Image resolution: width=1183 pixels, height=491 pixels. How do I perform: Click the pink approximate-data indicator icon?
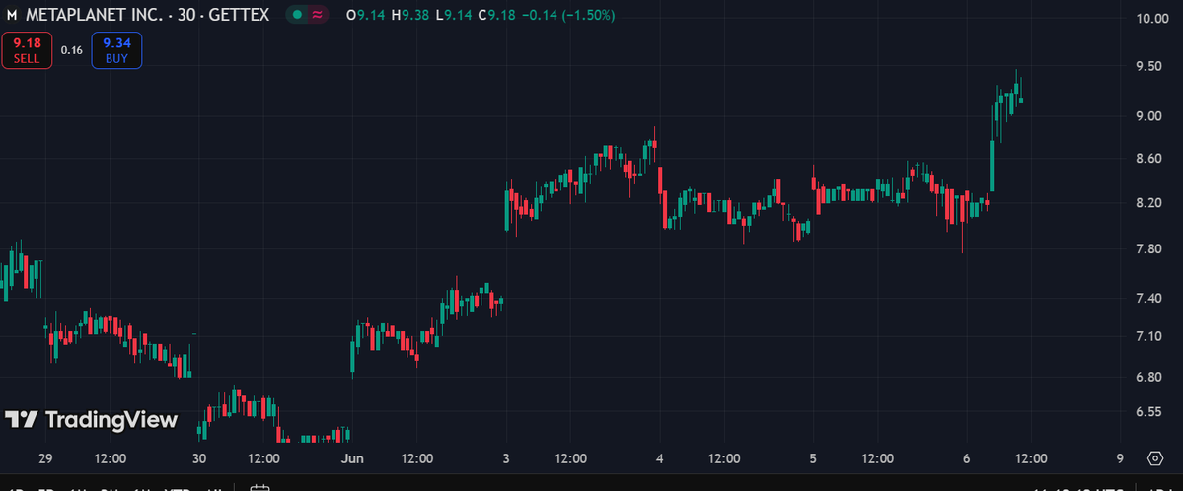tap(318, 15)
